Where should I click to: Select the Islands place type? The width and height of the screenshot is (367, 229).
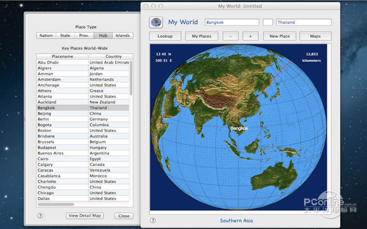[x=123, y=36]
